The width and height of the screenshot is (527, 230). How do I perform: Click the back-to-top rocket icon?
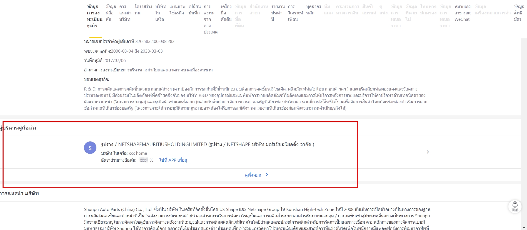[x=515, y=206]
